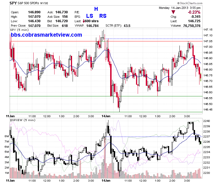Click the Open value 146.890

point(34,12)
